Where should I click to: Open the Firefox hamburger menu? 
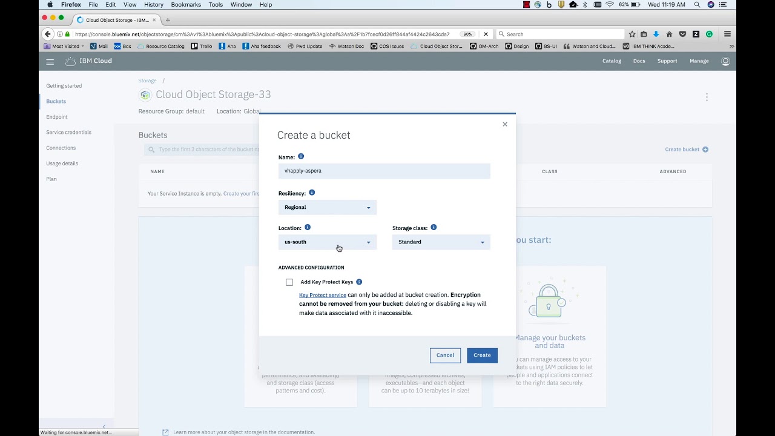pyautogui.click(x=727, y=35)
